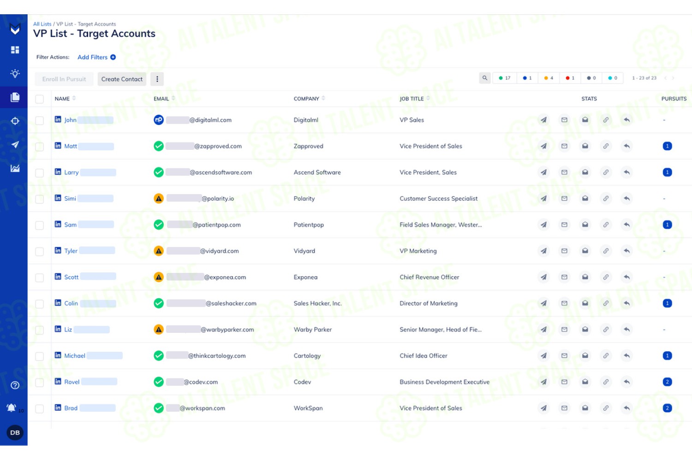This screenshot has width=692, height=461.
Task: Click LinkedIn icon for John
Action: [x=58, y=119]
